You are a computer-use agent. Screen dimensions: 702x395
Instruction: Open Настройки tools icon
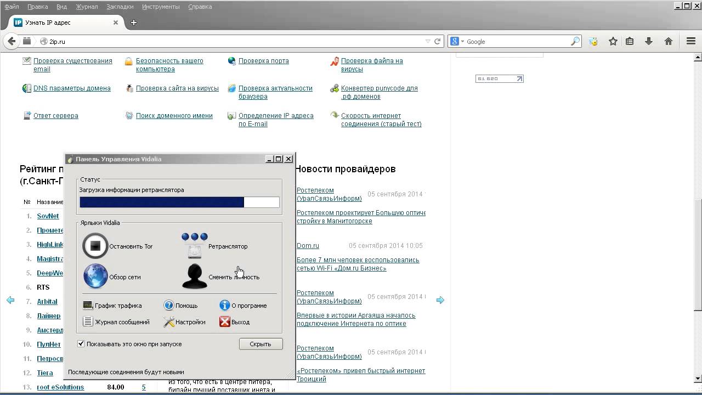[169, 322]
